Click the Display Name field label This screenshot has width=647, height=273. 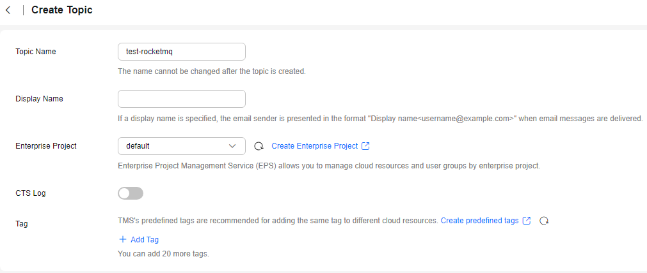point(39,99)
